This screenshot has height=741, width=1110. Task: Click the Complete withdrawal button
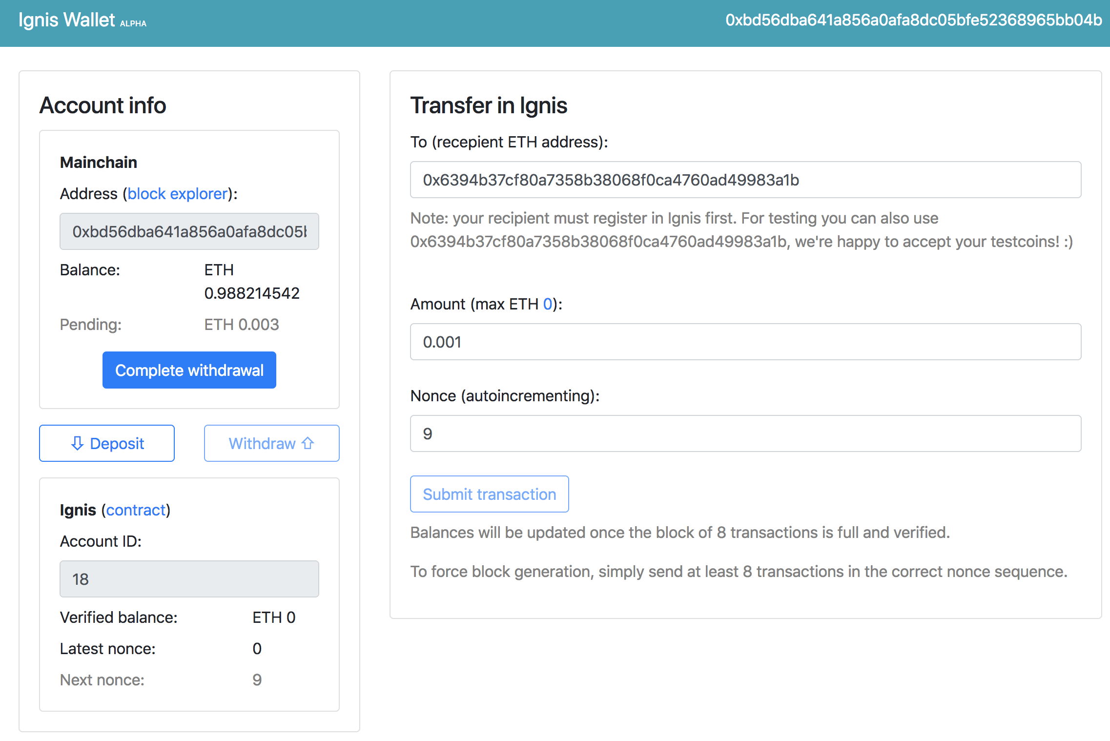tap(189, 370)
